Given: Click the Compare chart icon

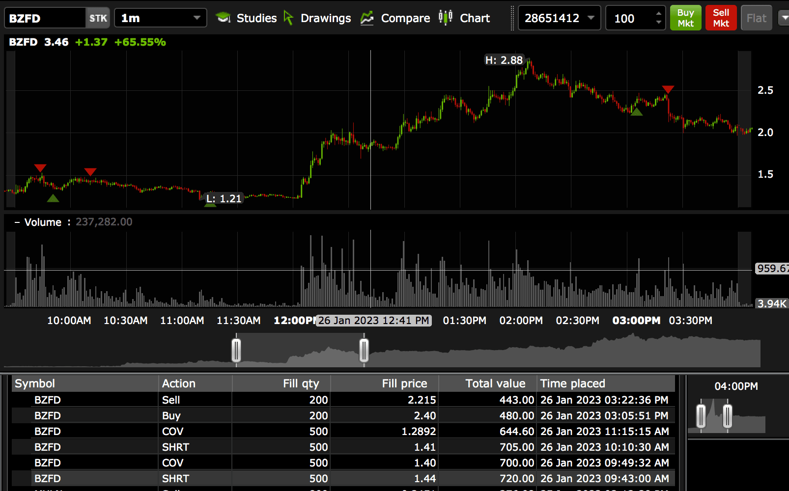Looking at the screenshot, I should tap(367, 18).
